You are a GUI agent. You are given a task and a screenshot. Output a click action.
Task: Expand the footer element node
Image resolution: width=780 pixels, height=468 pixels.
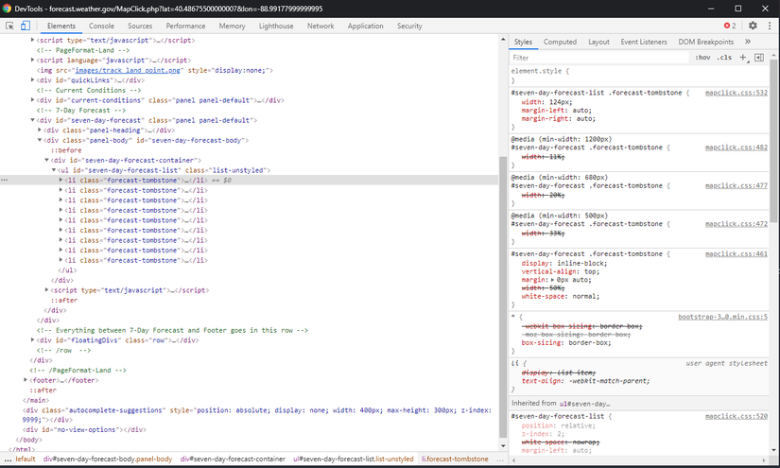click(26, 380)
